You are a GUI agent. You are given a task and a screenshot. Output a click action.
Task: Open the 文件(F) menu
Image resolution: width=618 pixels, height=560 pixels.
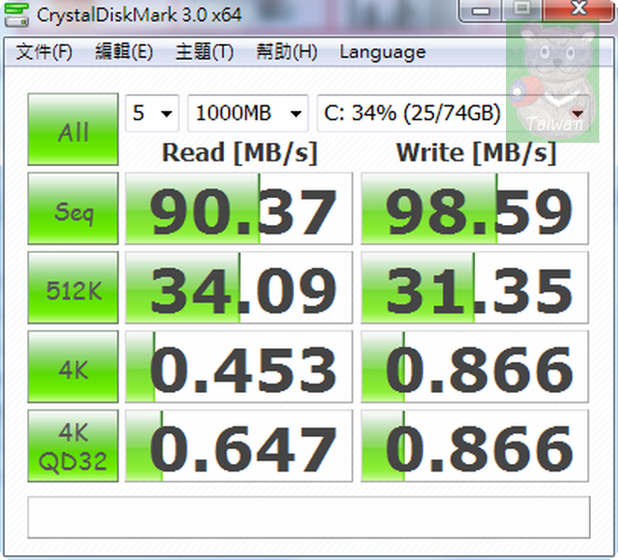44,52
